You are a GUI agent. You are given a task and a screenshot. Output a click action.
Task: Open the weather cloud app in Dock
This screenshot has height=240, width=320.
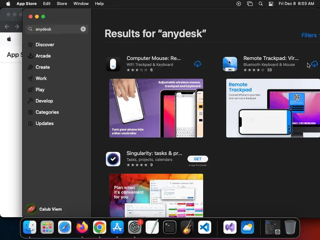[x=247, y=227]
